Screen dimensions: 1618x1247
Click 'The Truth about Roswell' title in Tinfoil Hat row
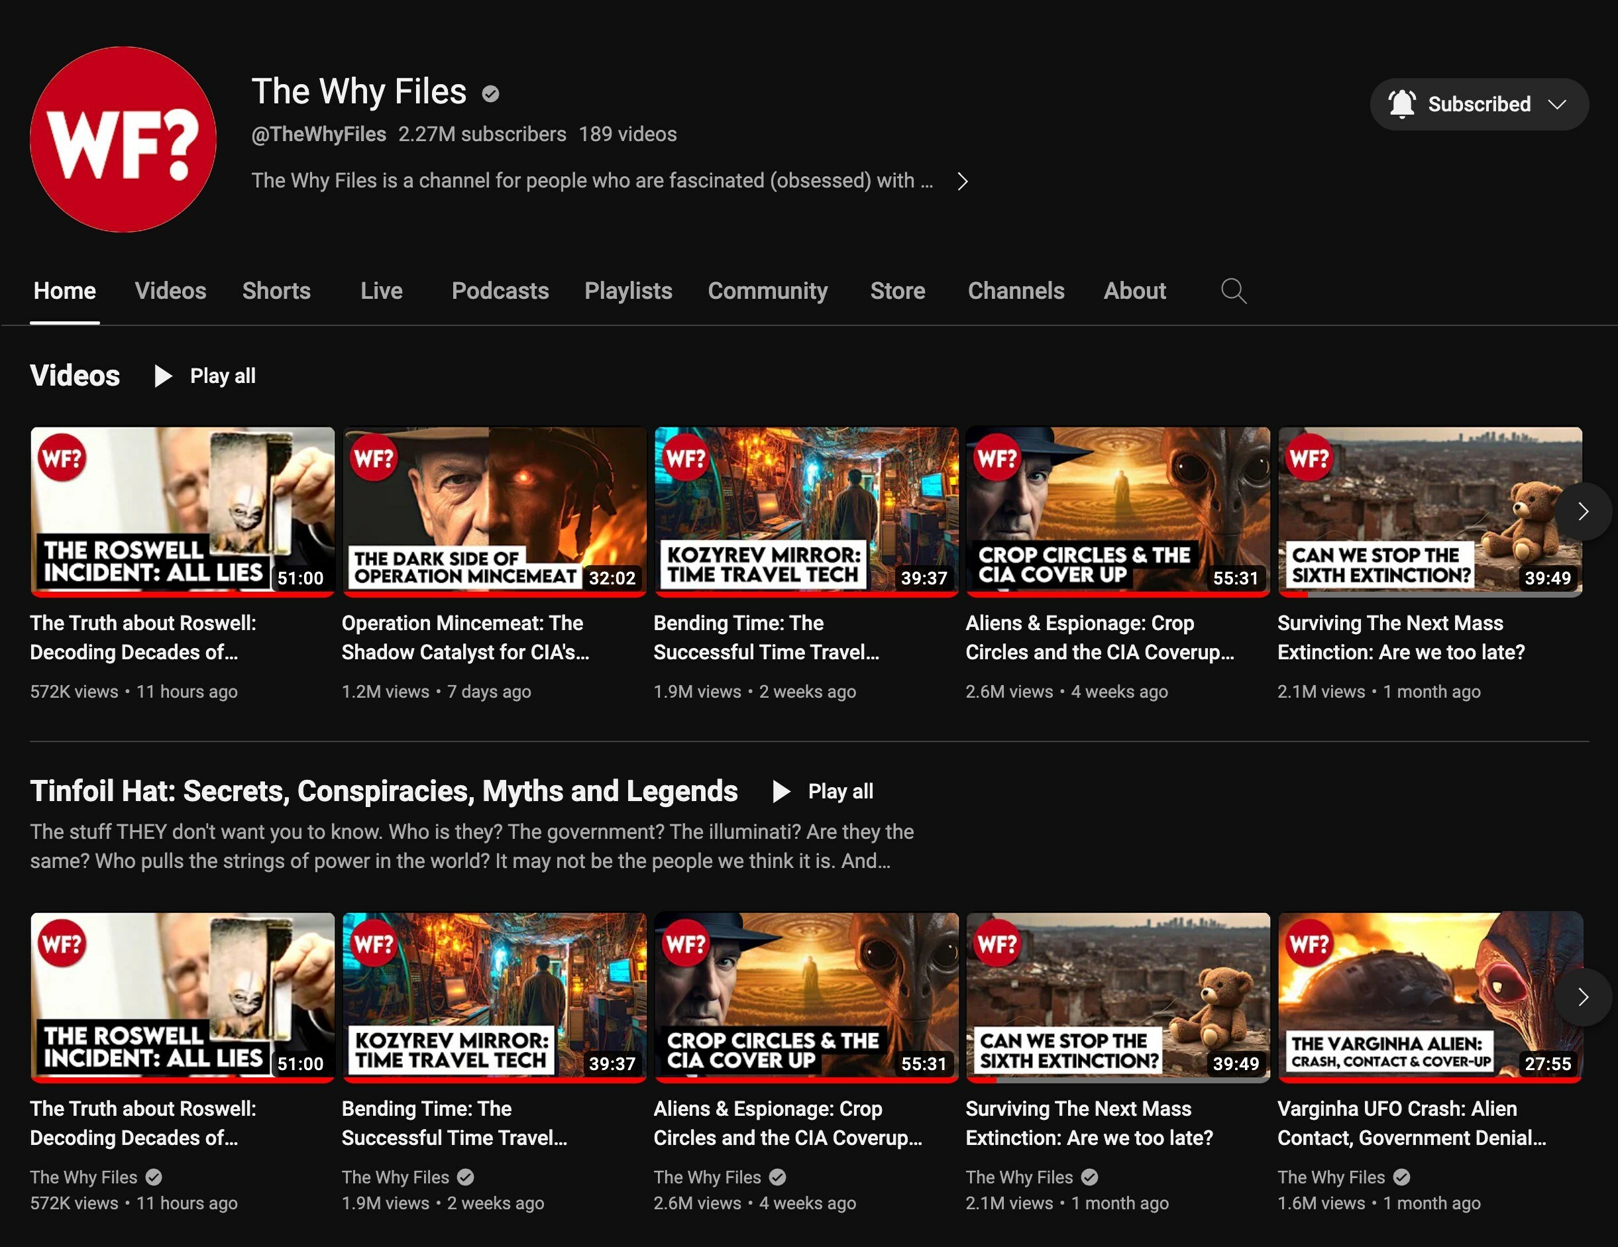(143, 1123)
